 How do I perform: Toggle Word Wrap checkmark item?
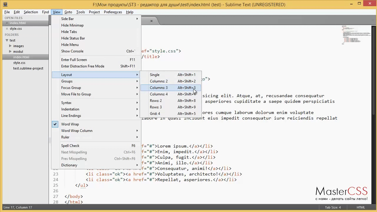96,124
